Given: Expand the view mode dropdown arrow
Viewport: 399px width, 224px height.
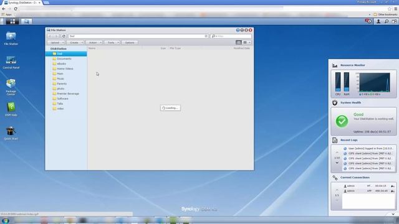Looking at the screenshot, I should 249,42.
